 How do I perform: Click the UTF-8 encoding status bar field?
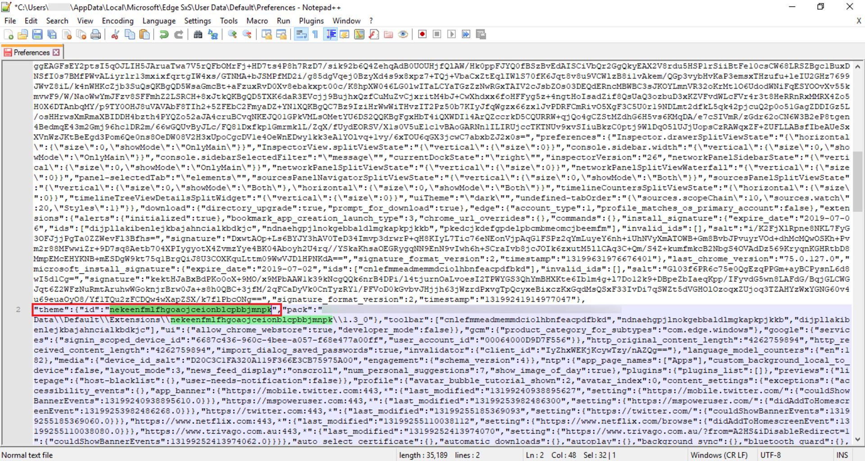pyautogui.click(x=771, y=455)
